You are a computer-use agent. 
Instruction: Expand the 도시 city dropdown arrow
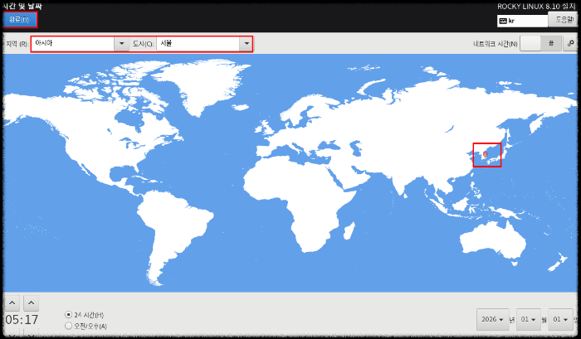247,44
